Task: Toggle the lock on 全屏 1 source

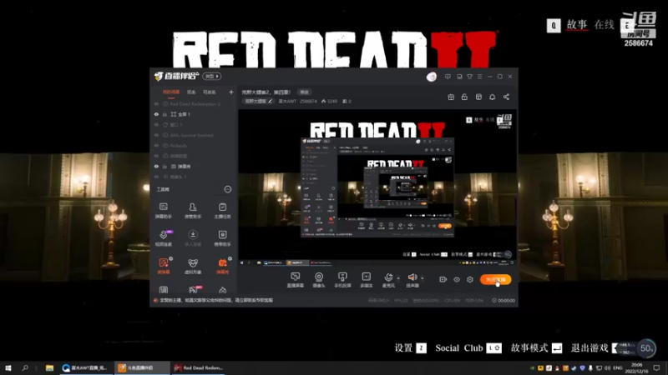Action: click(x=164, y=114)
